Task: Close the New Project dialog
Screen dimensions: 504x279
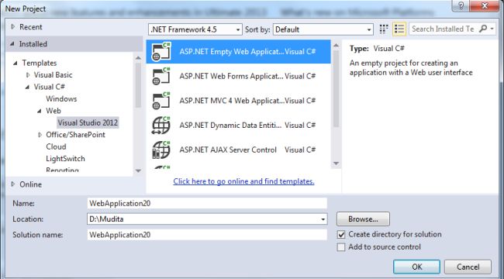Action: click(485, 6)
